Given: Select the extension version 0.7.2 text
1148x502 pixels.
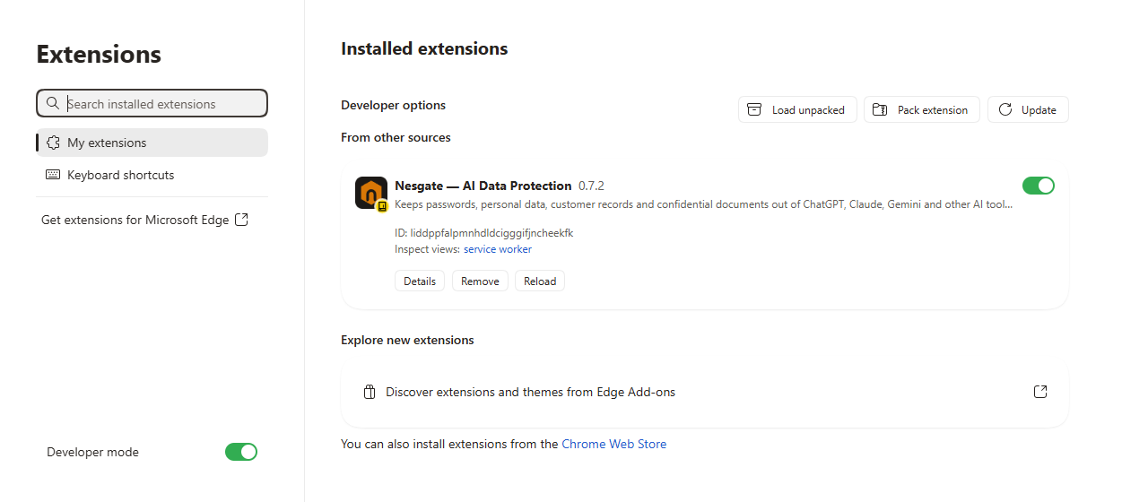Looking at the screenshot, I should coord(591,186).
